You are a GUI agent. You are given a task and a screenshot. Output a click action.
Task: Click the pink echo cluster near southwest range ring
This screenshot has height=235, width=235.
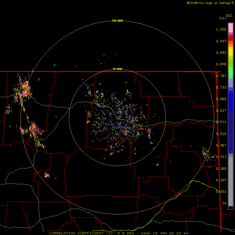click(x=46, y=175)
